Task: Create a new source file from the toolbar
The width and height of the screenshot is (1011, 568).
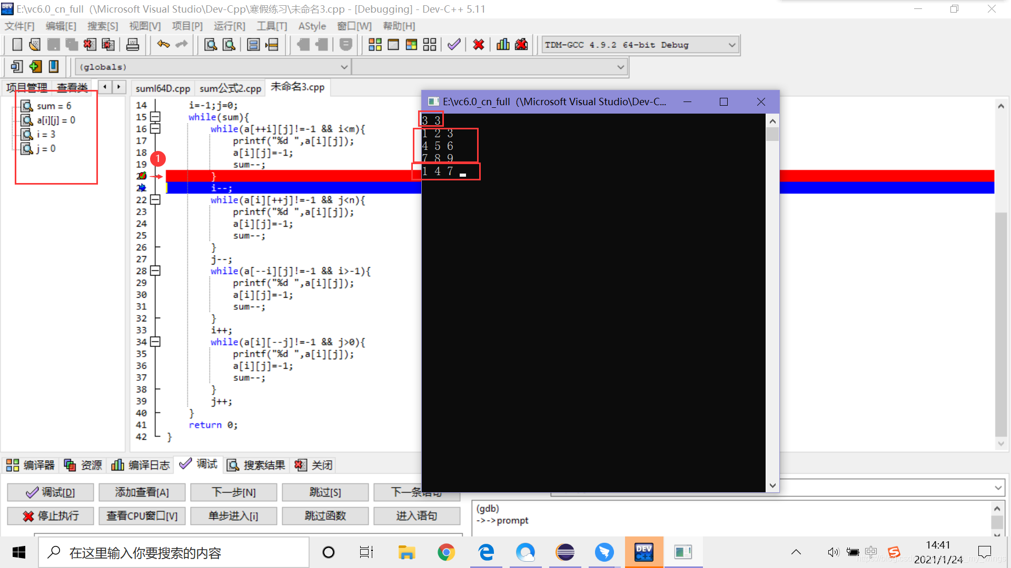Action: [x=17, y=45]
